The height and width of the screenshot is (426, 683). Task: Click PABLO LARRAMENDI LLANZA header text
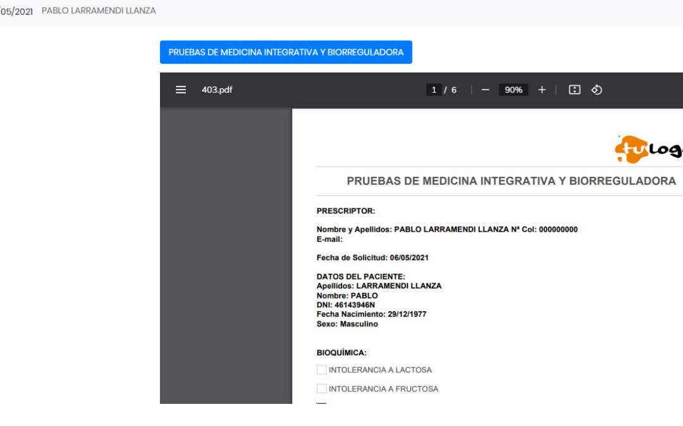[x=99, y=11]
